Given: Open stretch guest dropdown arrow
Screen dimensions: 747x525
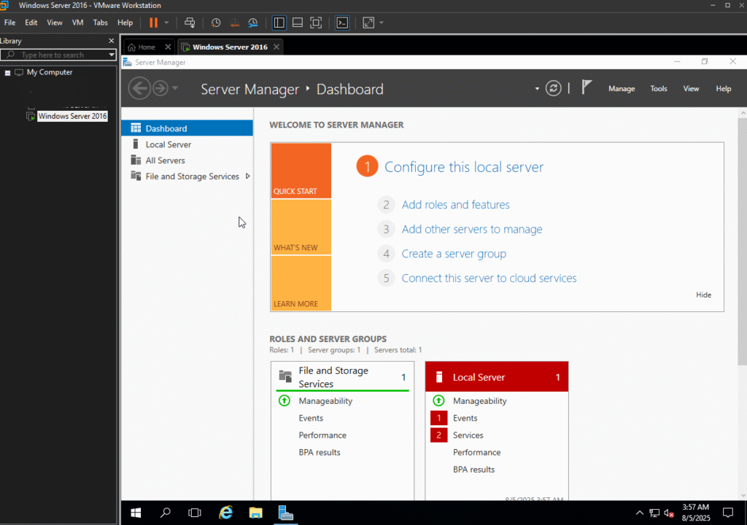Looking at the screenshot, I should click(381, 23).
